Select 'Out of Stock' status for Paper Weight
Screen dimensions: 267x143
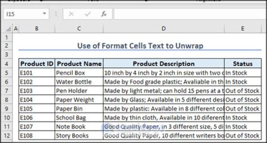pos(243,100)
